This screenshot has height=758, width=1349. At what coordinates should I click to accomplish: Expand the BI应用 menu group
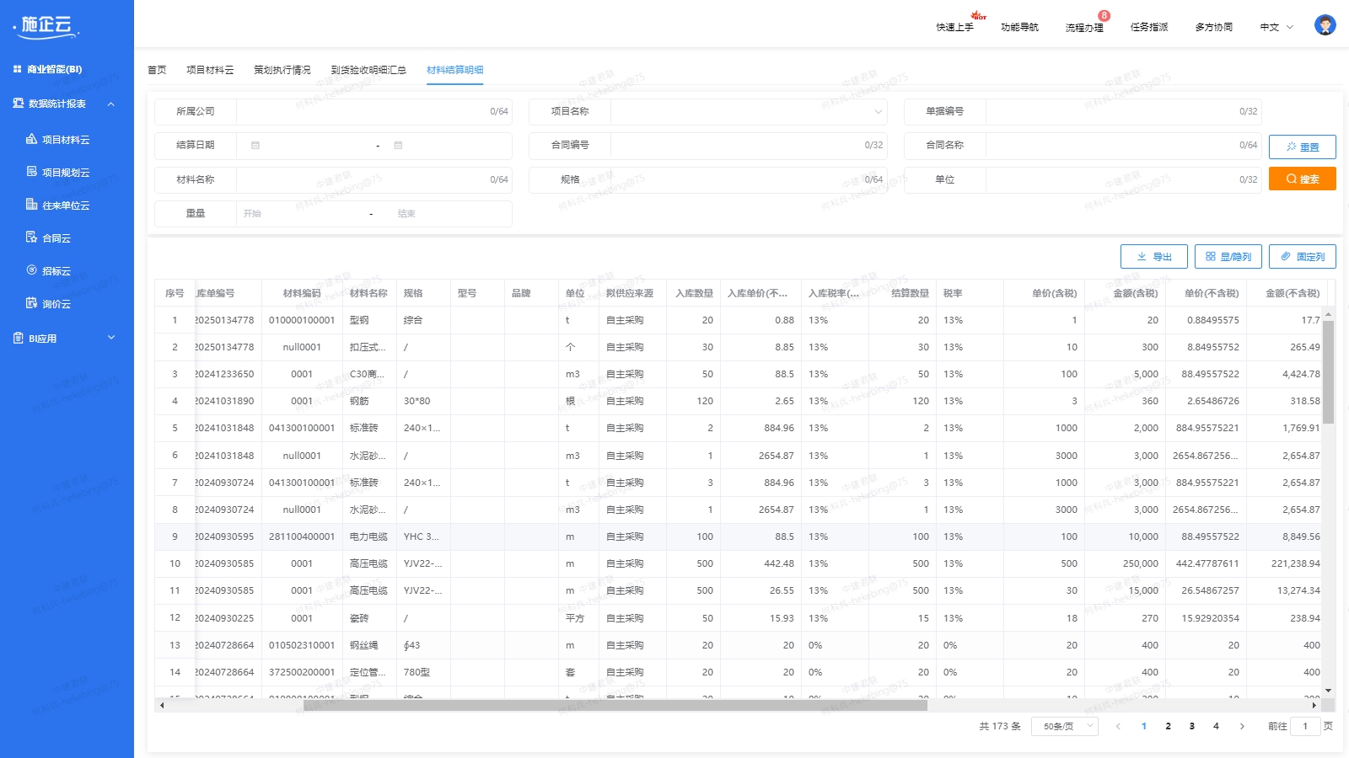(110, 338)
